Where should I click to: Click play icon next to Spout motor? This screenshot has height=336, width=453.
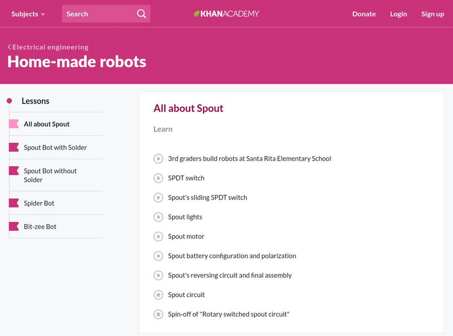tap(159, 236)
